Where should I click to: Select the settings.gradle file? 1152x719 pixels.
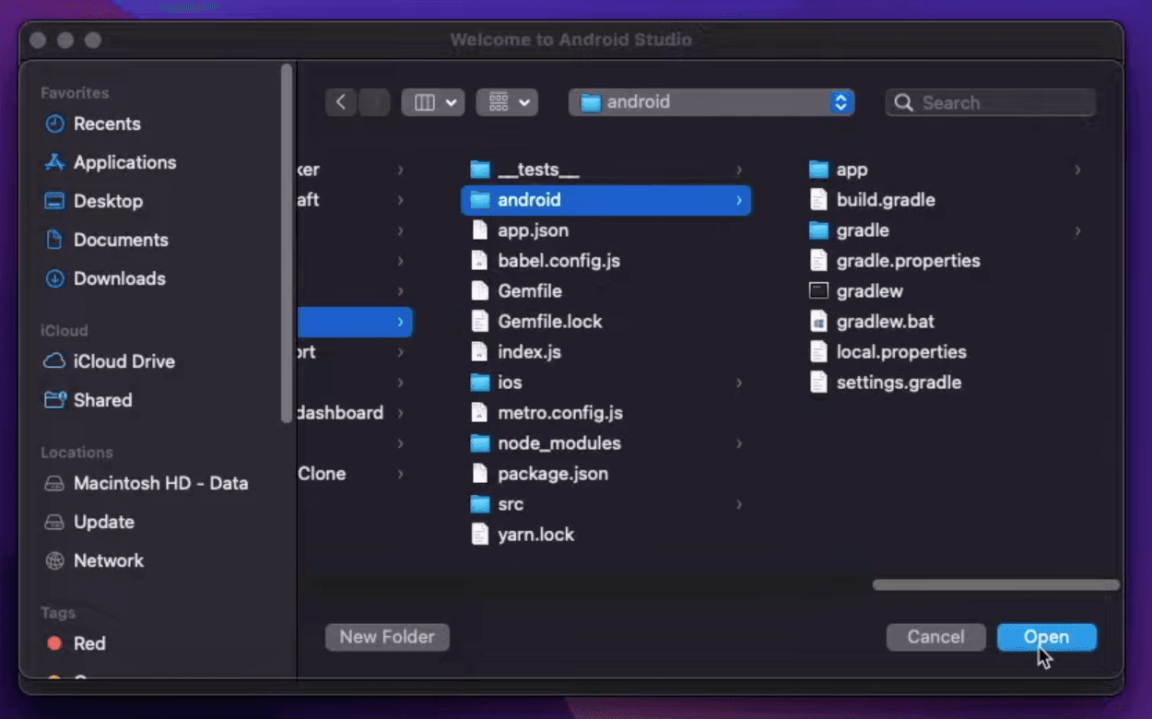pyautogui.click(x=898, y=382)
